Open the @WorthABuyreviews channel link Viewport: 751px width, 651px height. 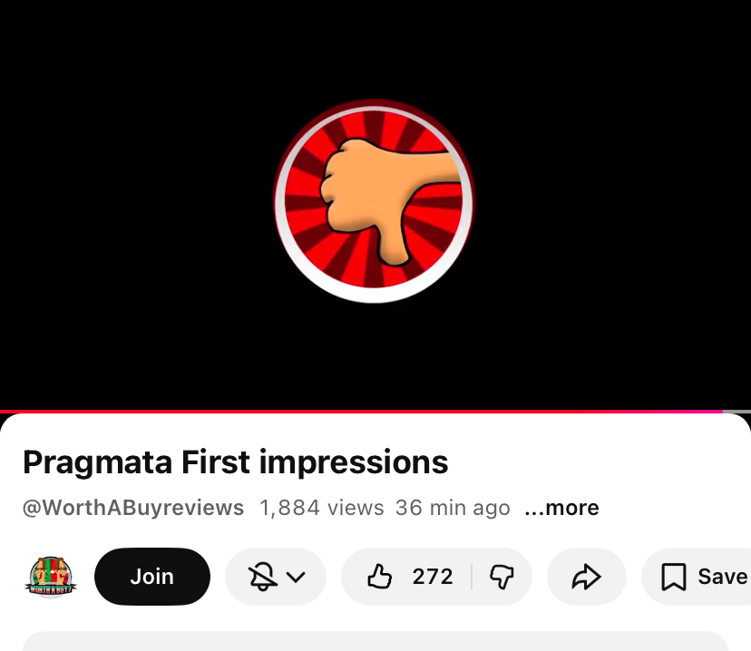(133, 508)
